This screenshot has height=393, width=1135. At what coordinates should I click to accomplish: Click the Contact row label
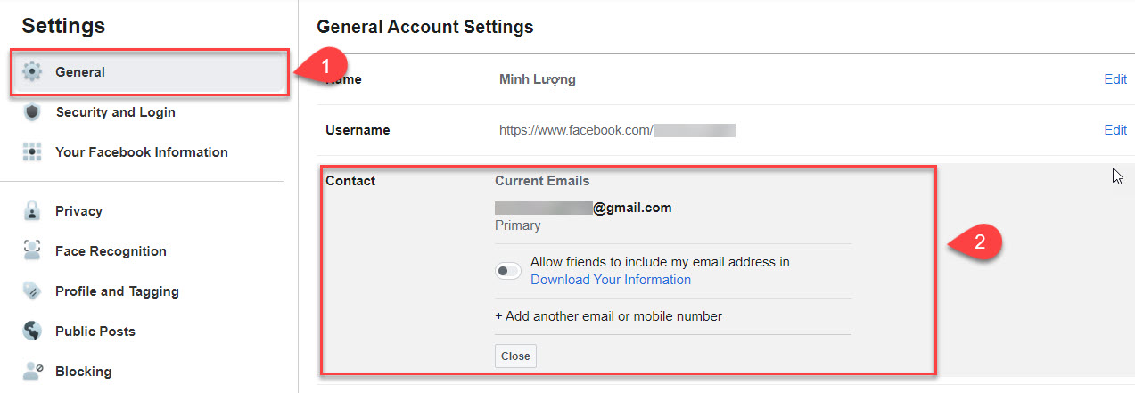(x=350, y=181)
